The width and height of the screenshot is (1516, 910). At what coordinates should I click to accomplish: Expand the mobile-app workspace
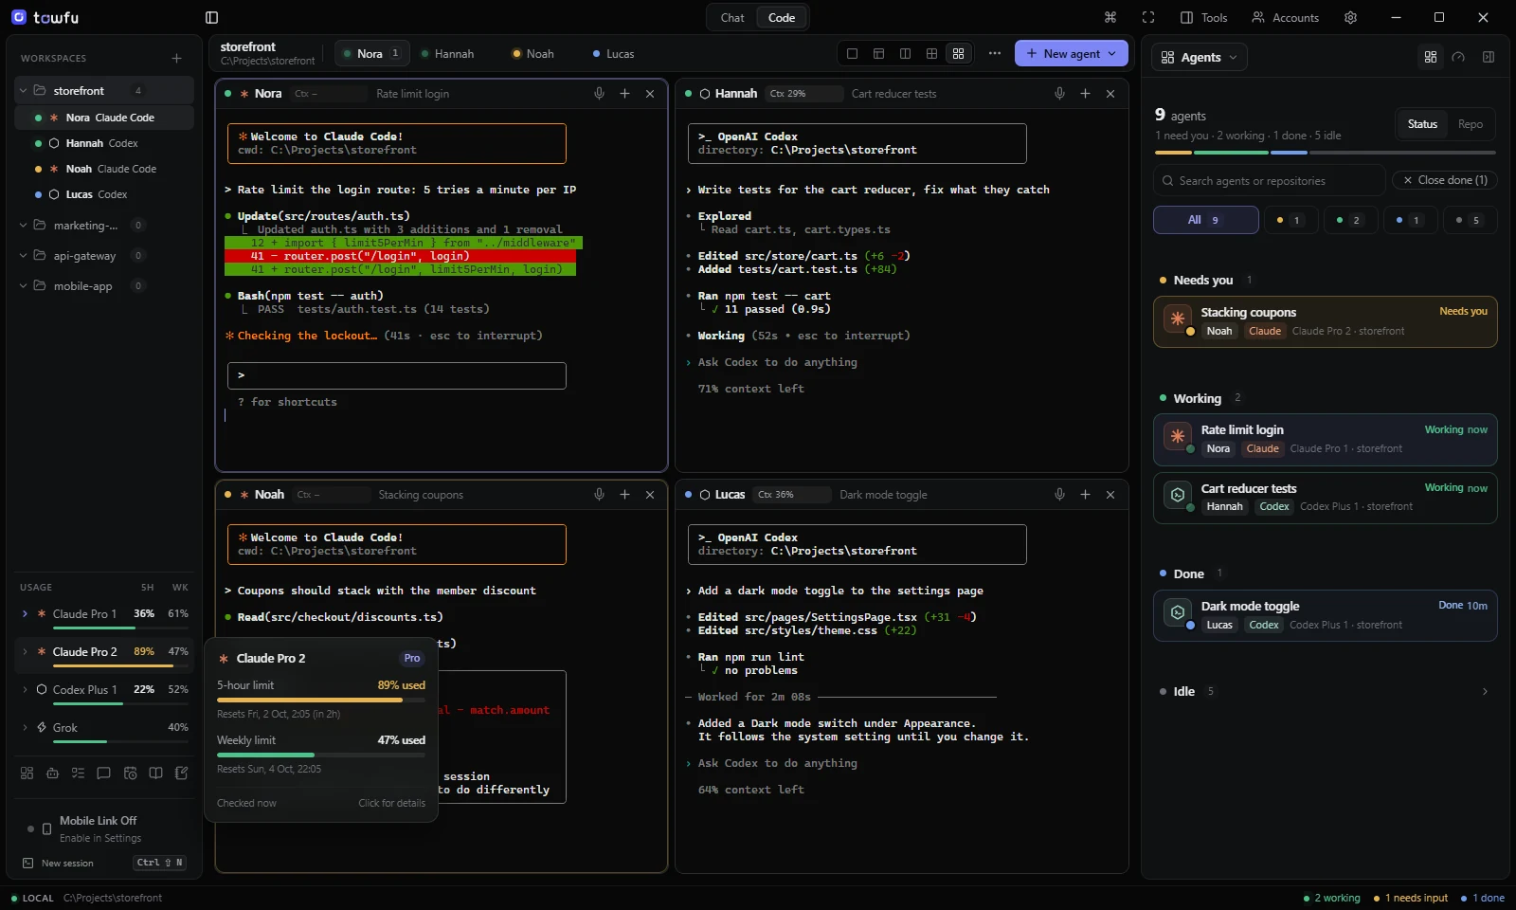coord(23,286)
